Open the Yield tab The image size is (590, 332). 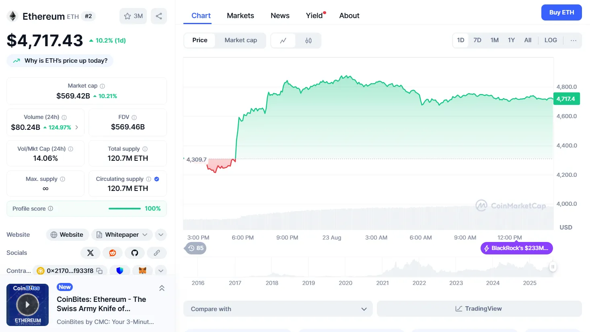[315, 16]
